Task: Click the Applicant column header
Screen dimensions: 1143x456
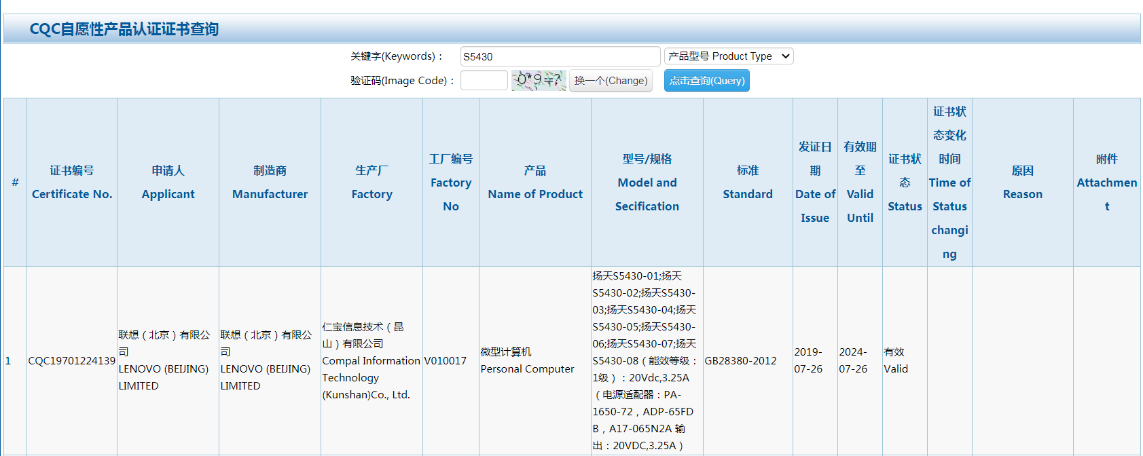Action: (x=168, y=182)
